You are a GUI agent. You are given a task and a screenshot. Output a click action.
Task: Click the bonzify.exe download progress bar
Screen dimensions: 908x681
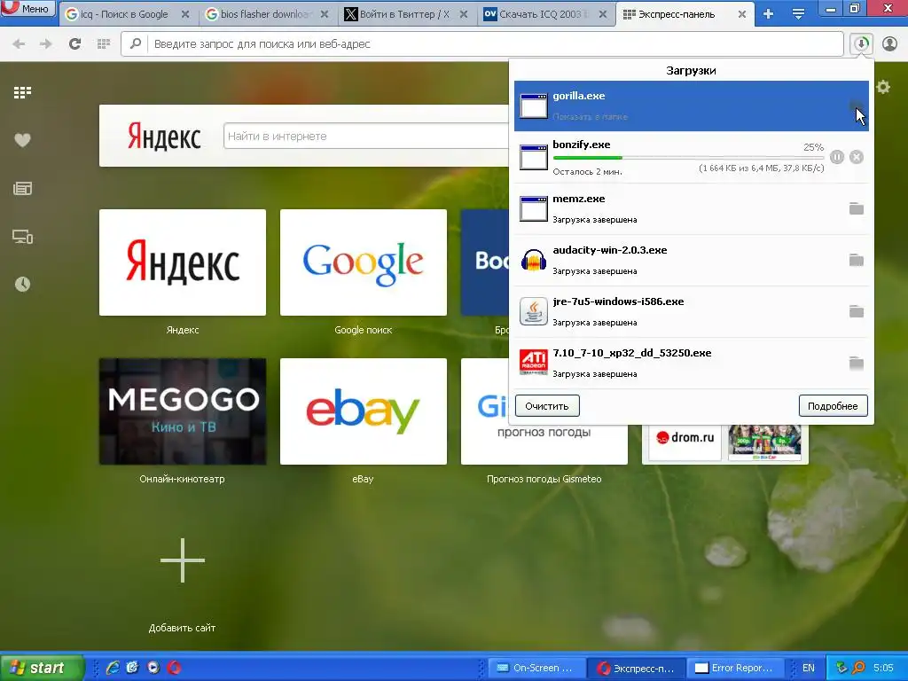688,158
